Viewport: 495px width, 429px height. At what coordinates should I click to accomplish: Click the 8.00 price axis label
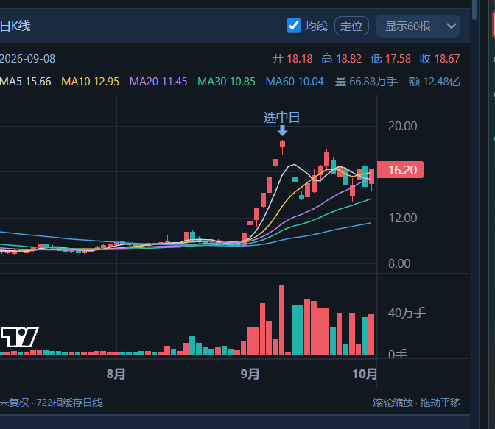click(x=399, y=263)
